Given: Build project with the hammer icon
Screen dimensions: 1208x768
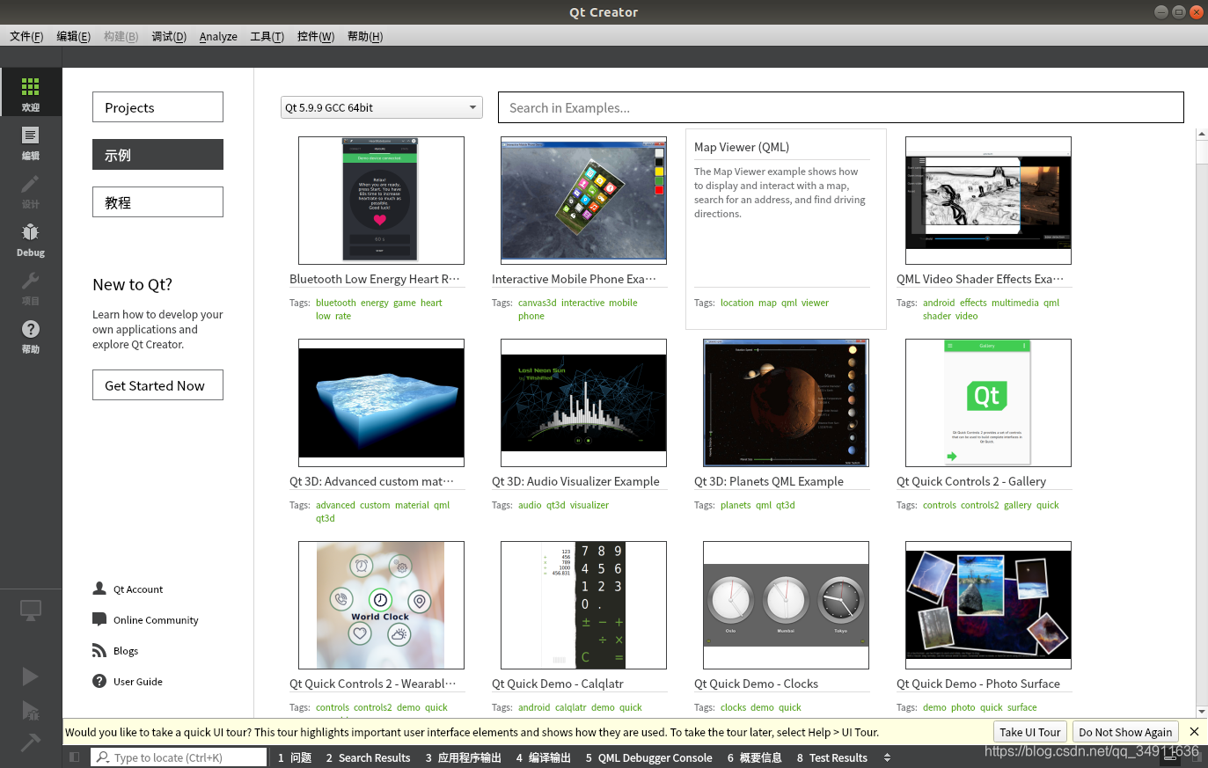Looking at the screenshot, I should (30, 742).
